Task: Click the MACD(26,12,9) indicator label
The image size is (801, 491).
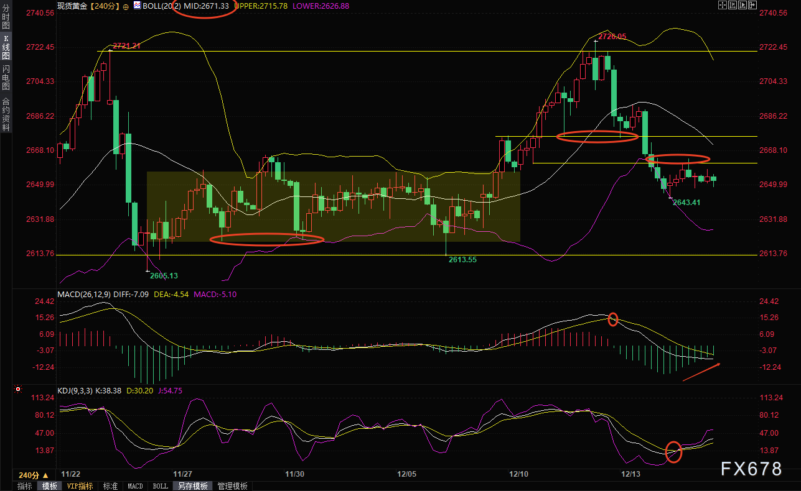Action: (84, 294)
